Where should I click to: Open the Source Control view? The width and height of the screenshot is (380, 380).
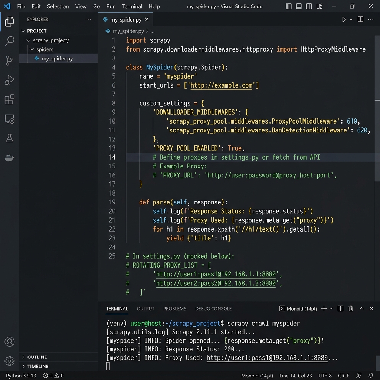9,60
